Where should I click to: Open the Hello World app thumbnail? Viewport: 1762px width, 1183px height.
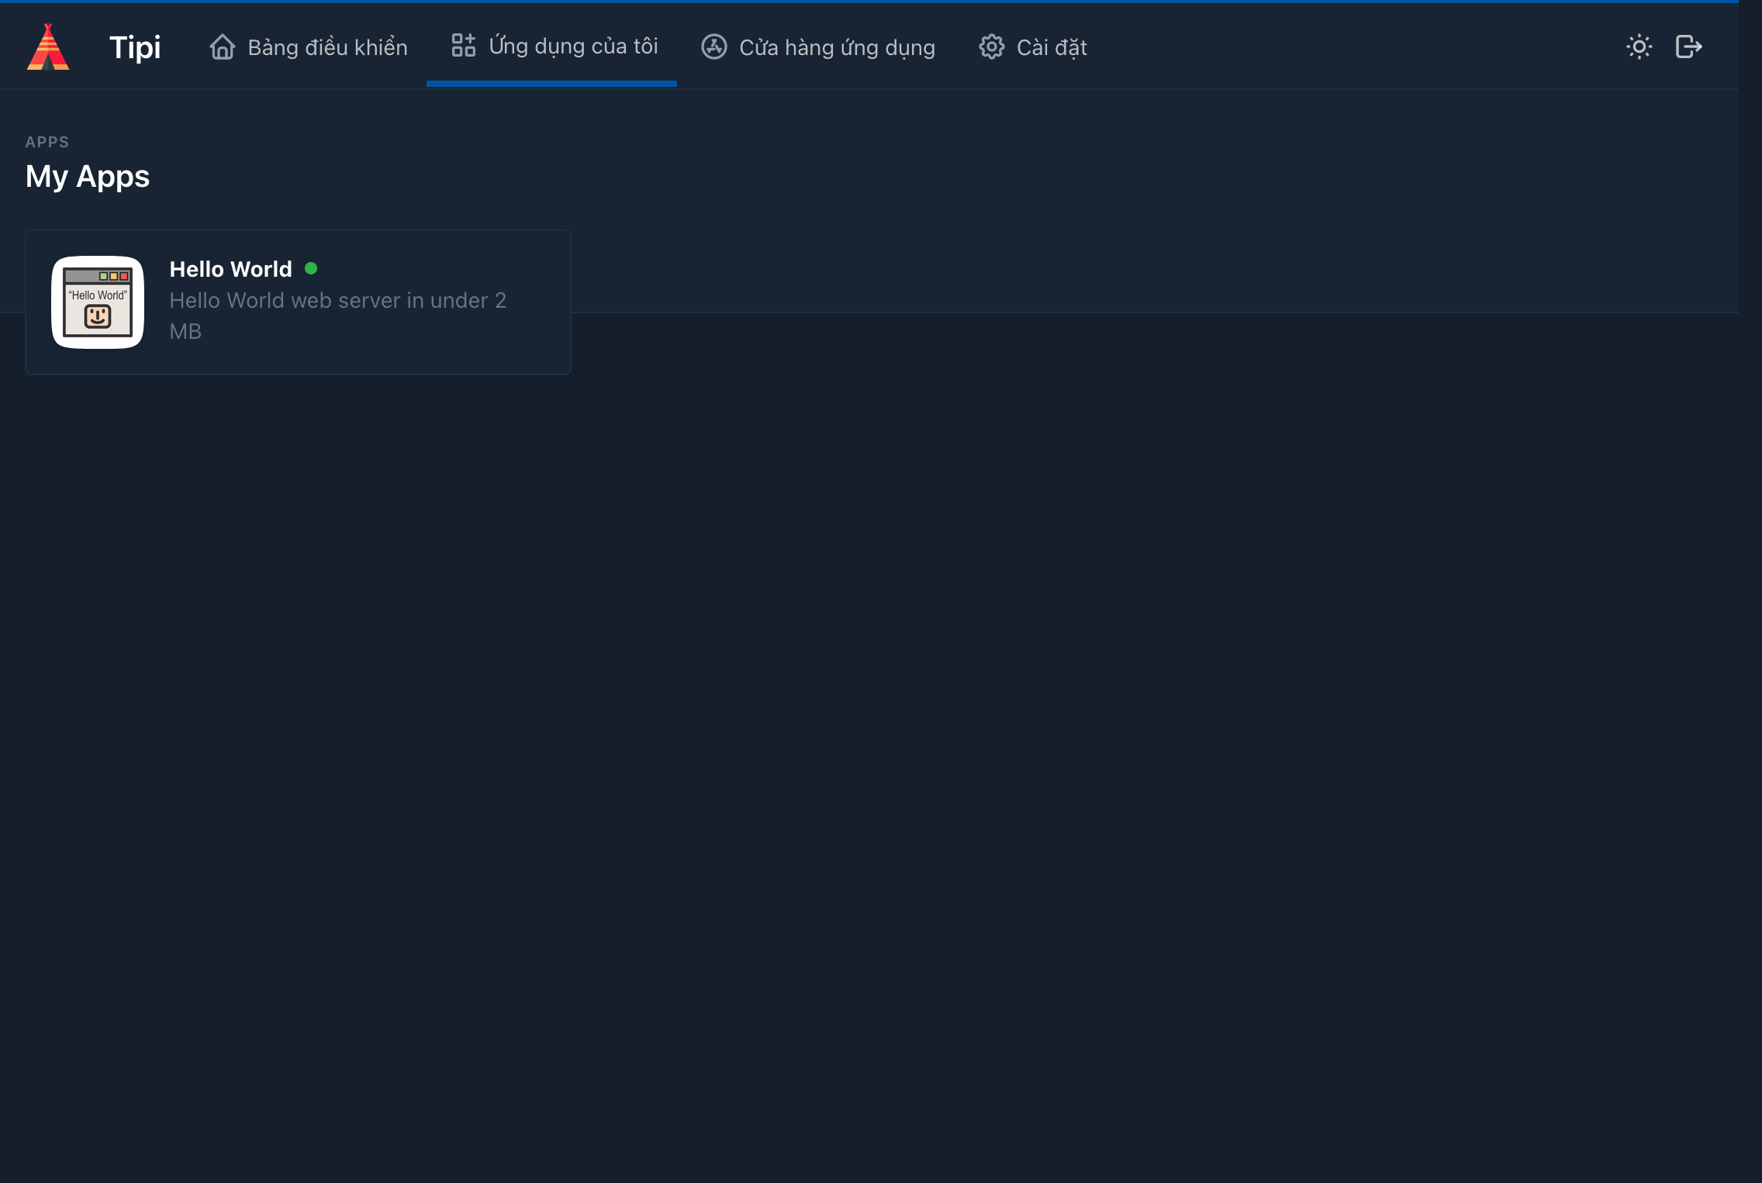98,302
